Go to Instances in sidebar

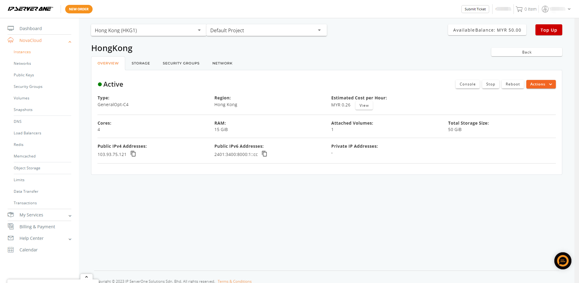(x=22, y=52)
